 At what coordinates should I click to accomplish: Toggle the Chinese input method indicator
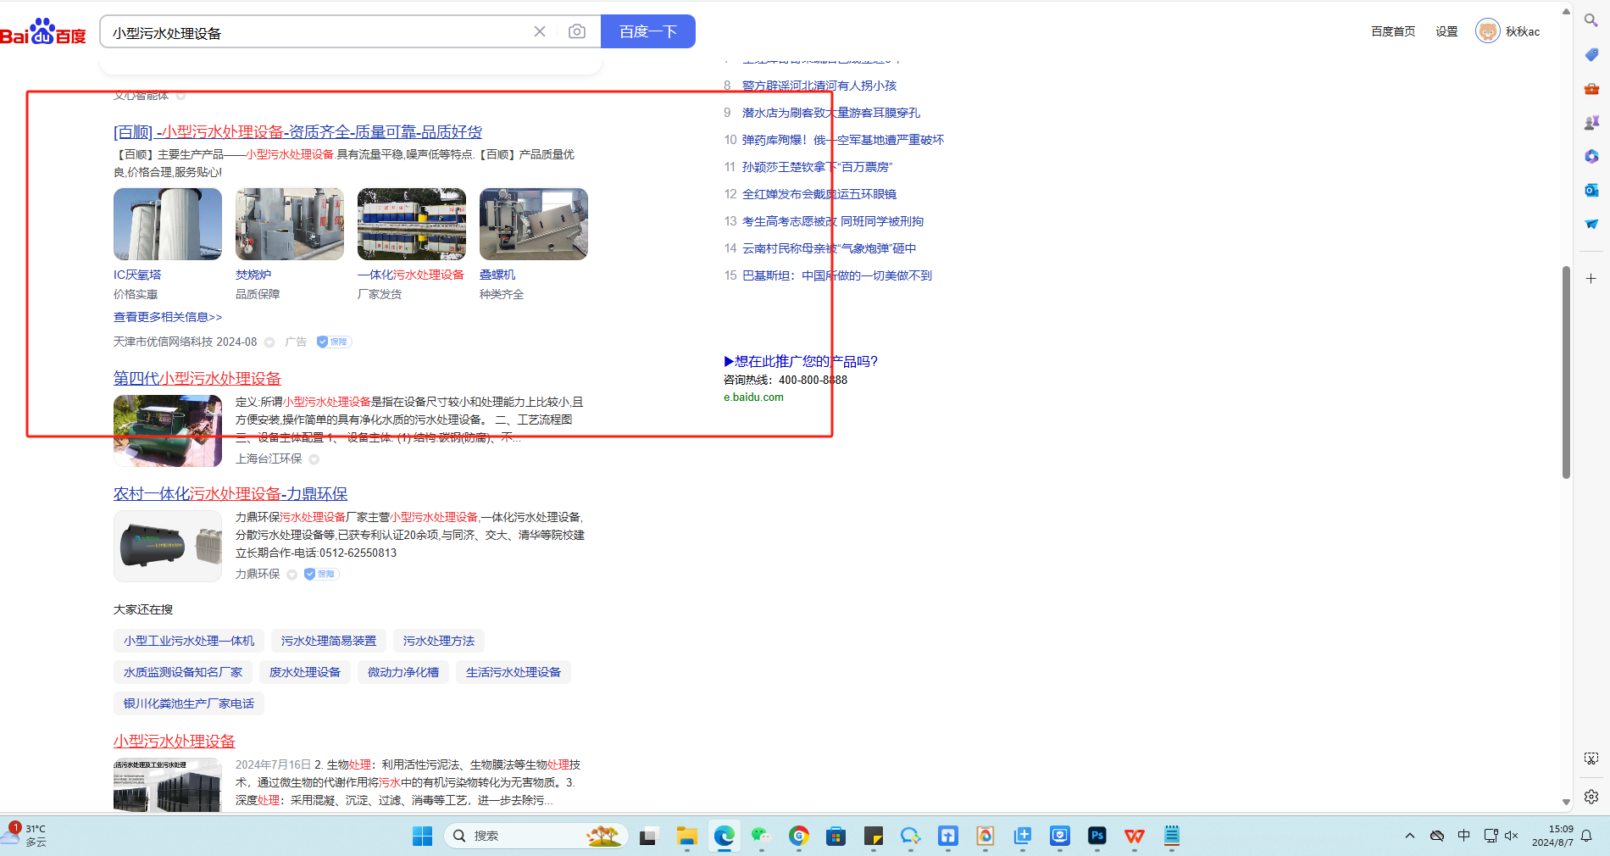(x=1463, y=836)
